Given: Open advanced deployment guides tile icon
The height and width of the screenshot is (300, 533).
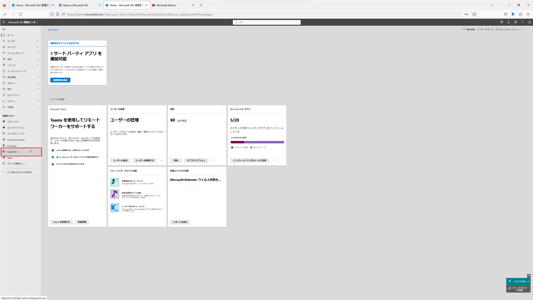Looking at the screenshot, I should pyautogui.click(x=115, y=194).
